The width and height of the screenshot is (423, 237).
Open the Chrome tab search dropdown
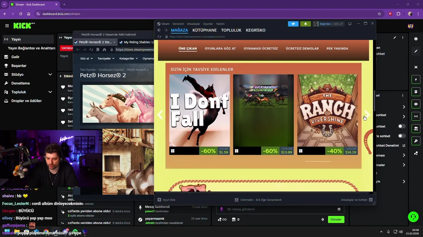(4, 5)
